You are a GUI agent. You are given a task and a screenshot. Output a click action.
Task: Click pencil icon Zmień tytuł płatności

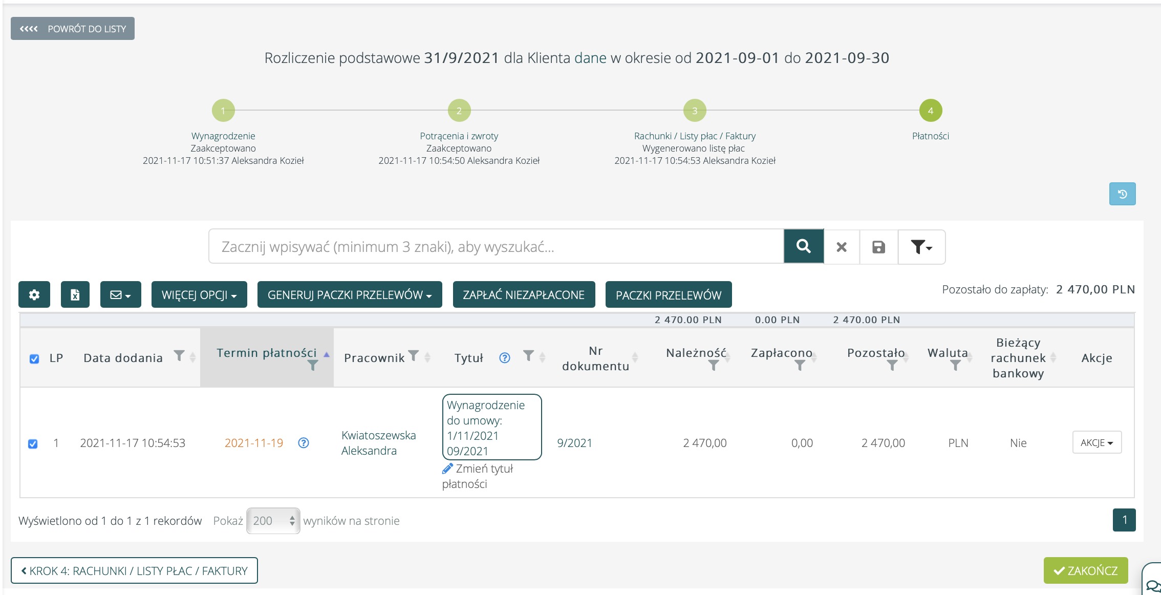447,469
